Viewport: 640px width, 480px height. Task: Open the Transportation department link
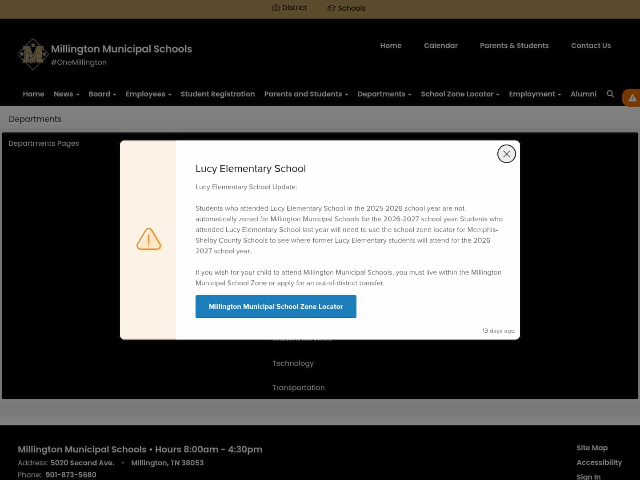298,388
